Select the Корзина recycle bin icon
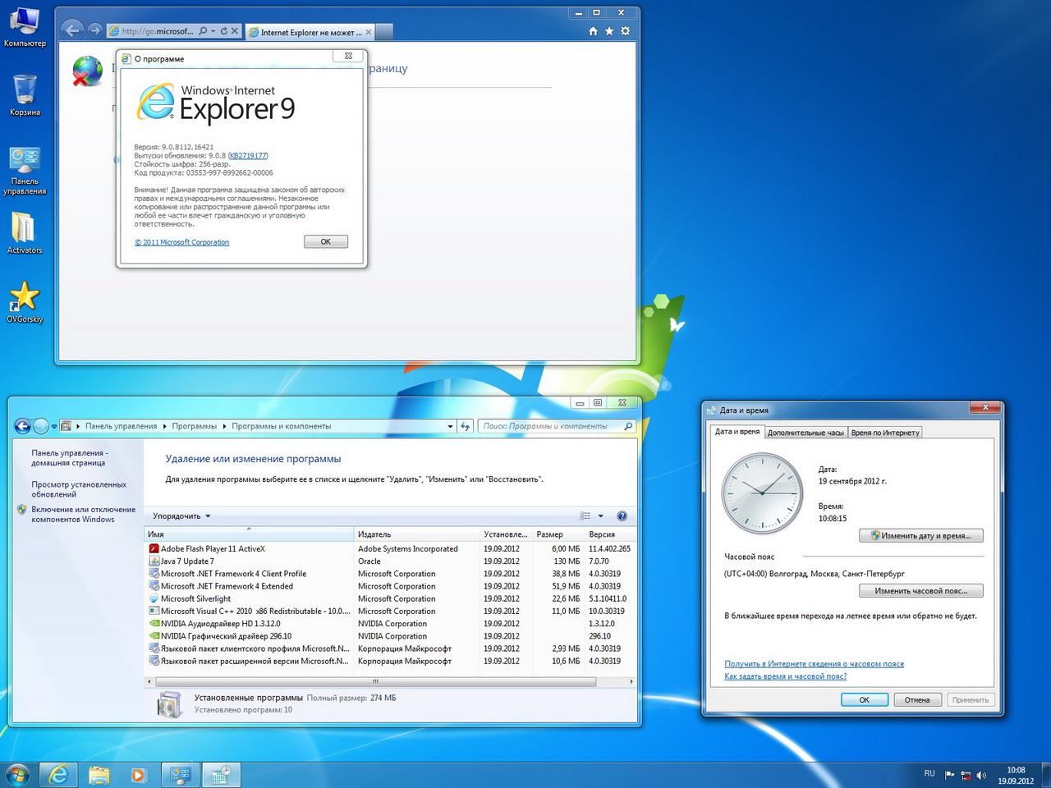Image resolution: width=1051 pixels, height=788 pixels. (x=25, y=94)
